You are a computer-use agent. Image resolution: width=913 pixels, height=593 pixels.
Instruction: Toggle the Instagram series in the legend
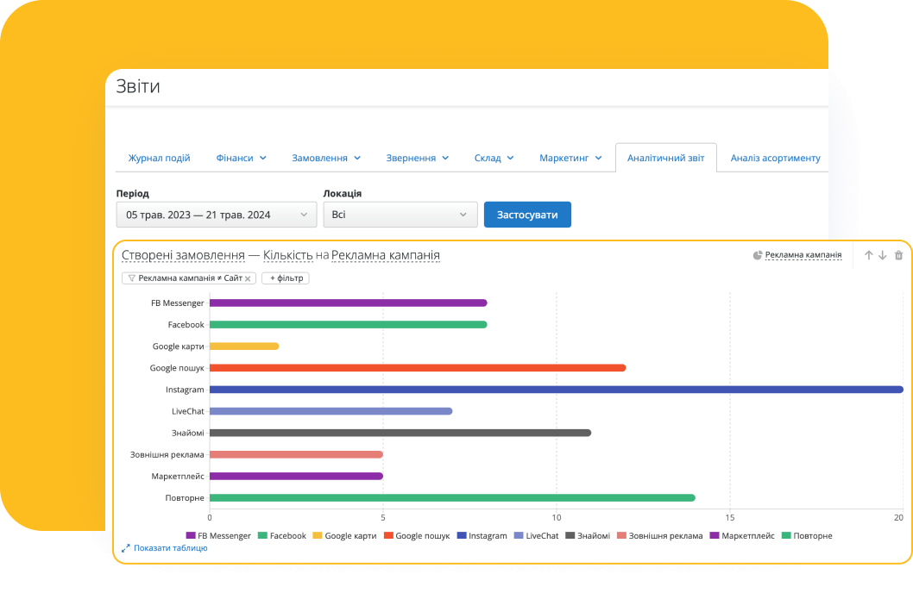click(x=482, y=535)
